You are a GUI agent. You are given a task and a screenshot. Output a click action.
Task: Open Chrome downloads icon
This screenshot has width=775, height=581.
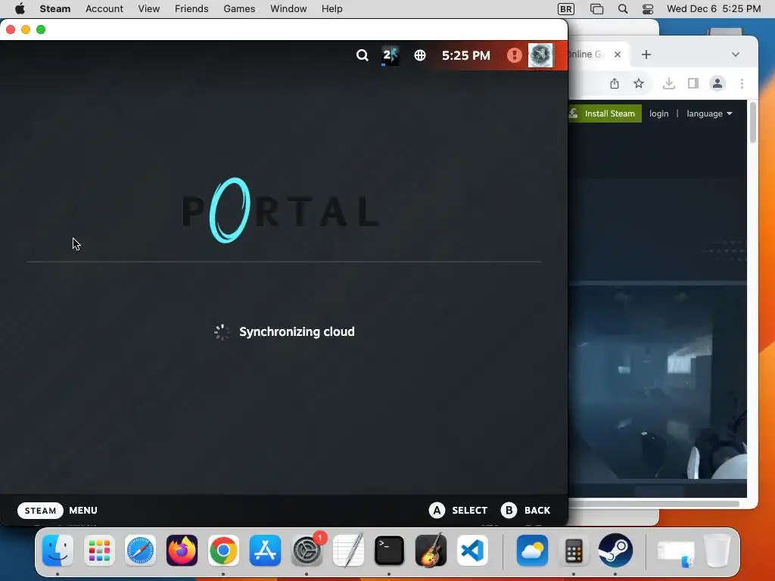[x=669, y=83]
